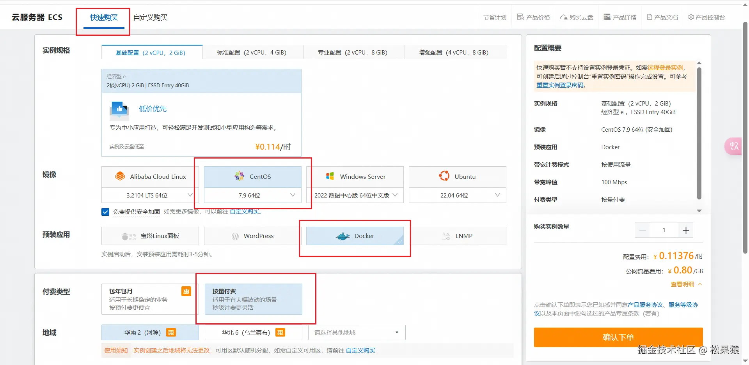Open 产品服务协议 agreement link
Viewport: 749px width, 365px height.
click(645, 305)
